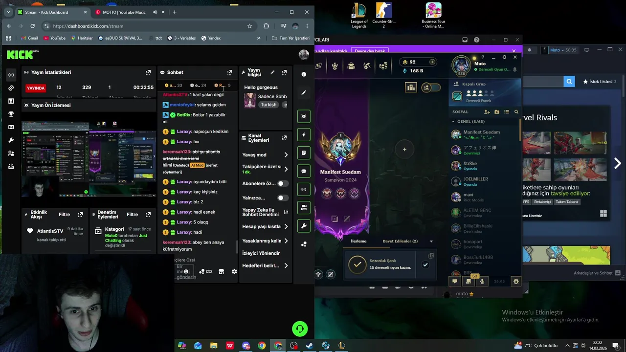The height and width of the screenshot is (352, 626).
Task: Open the analytics chart icon in Kick sidebar
Action: coord(11,101)
